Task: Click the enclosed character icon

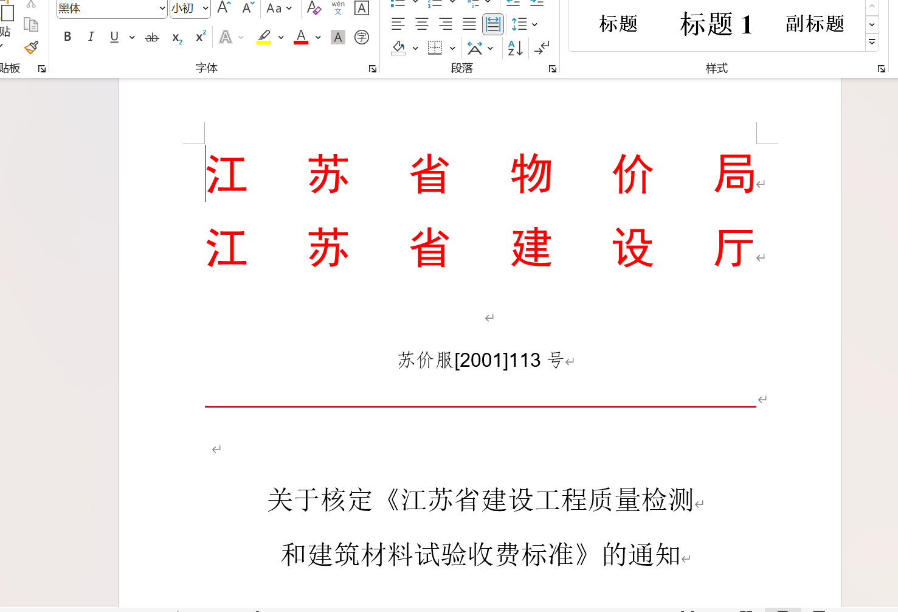Action: pos(362,37)
